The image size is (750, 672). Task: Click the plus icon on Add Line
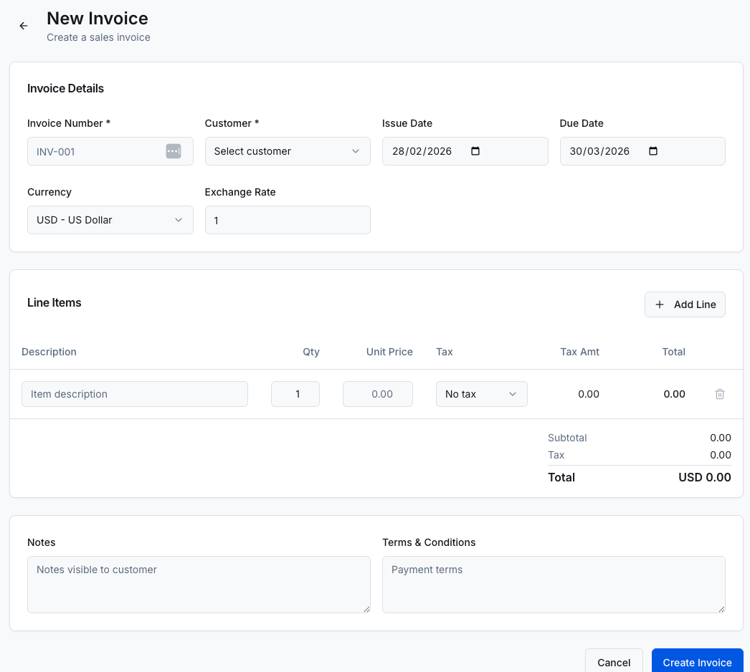660,304
